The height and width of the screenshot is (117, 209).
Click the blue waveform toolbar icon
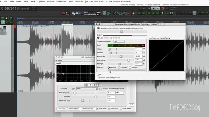(78, 13)
